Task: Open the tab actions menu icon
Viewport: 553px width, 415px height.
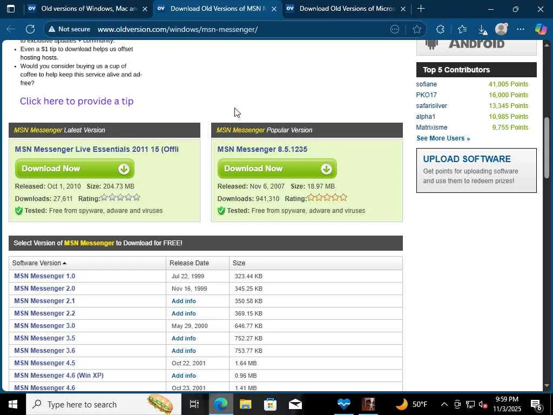Action: [x=11, y=9]
